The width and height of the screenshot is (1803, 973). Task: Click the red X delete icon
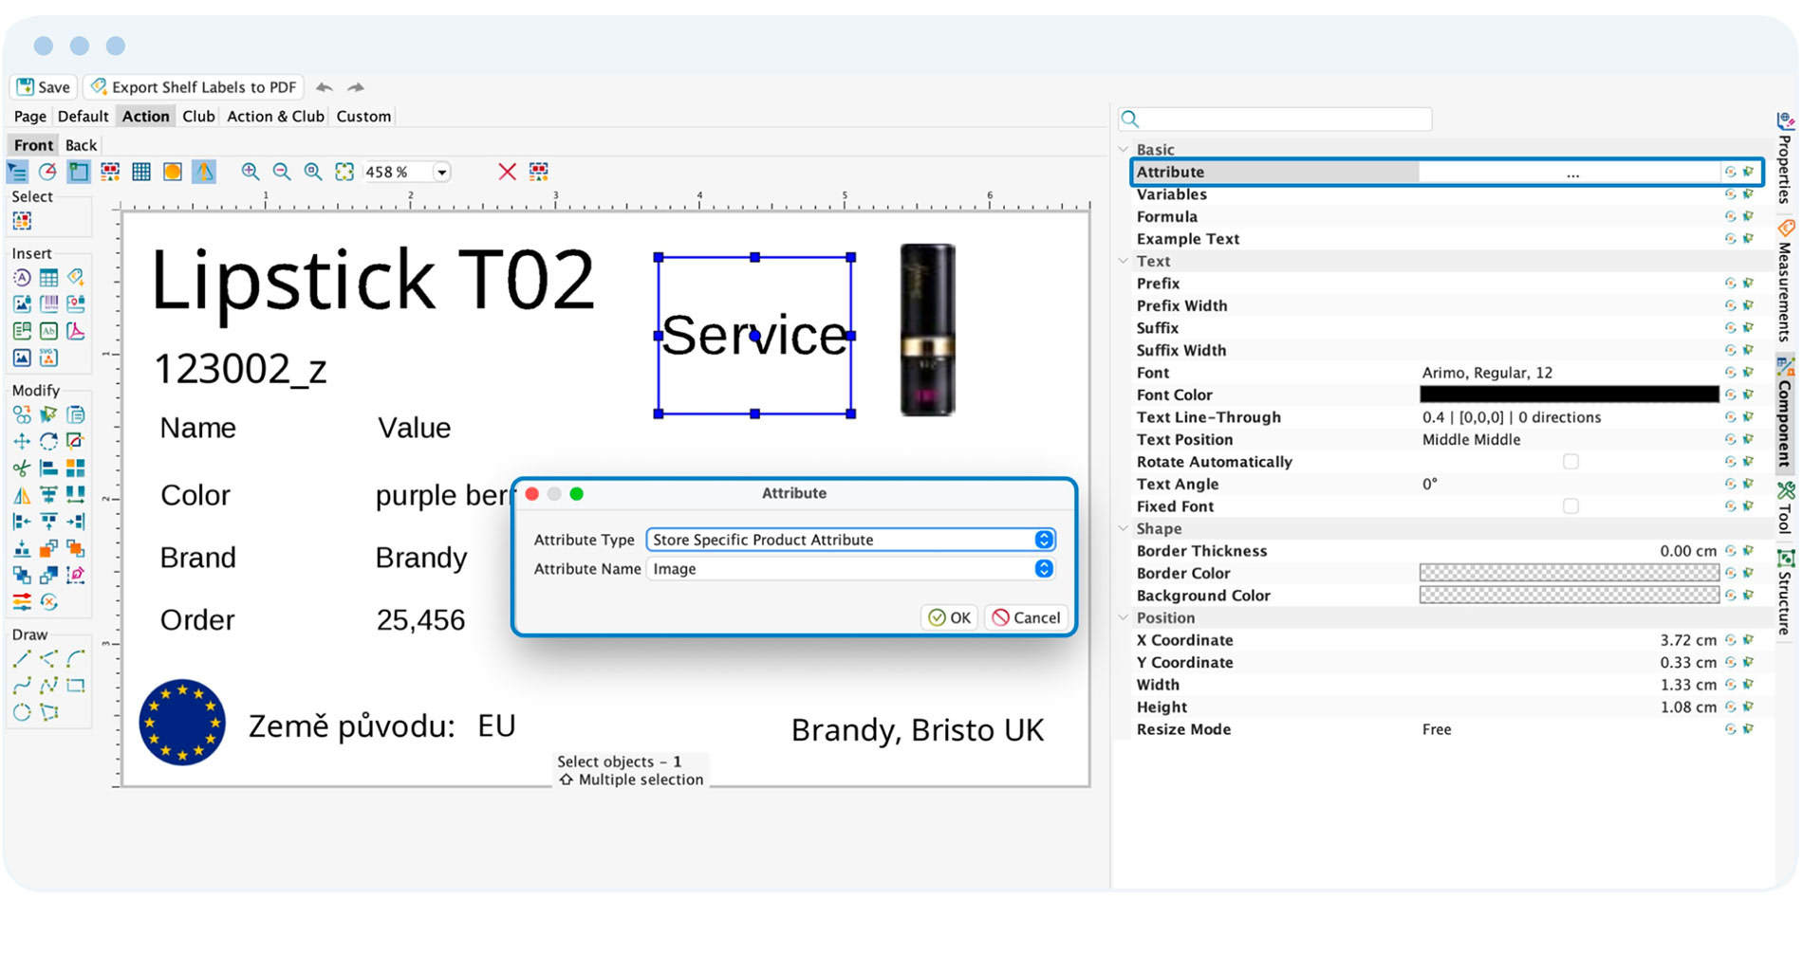coord(508,172)
